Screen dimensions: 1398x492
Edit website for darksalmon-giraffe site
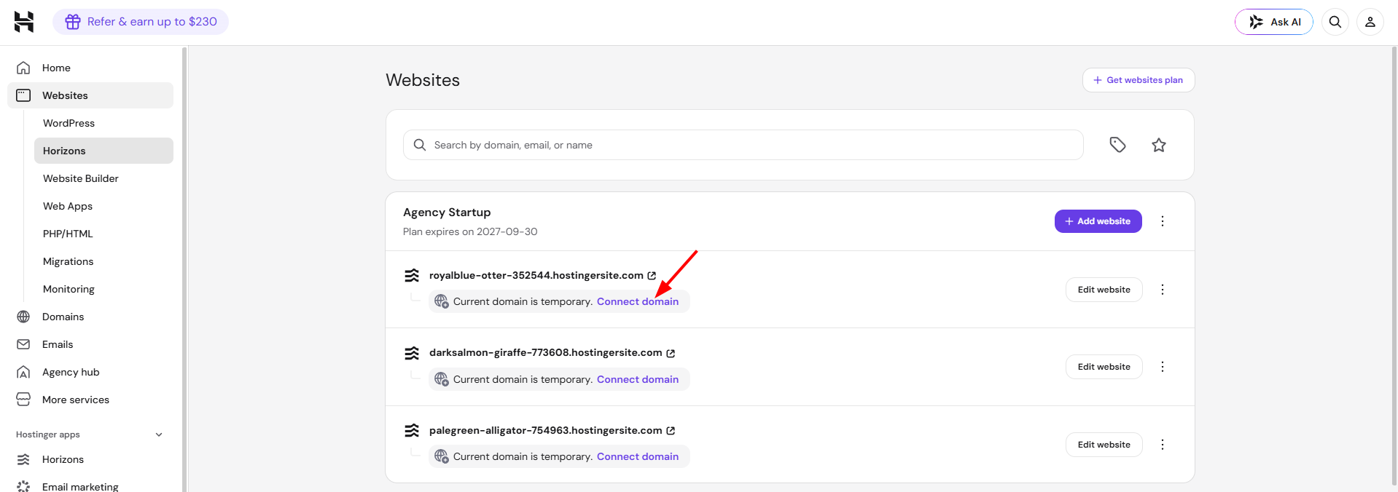tap(1104, 367)
